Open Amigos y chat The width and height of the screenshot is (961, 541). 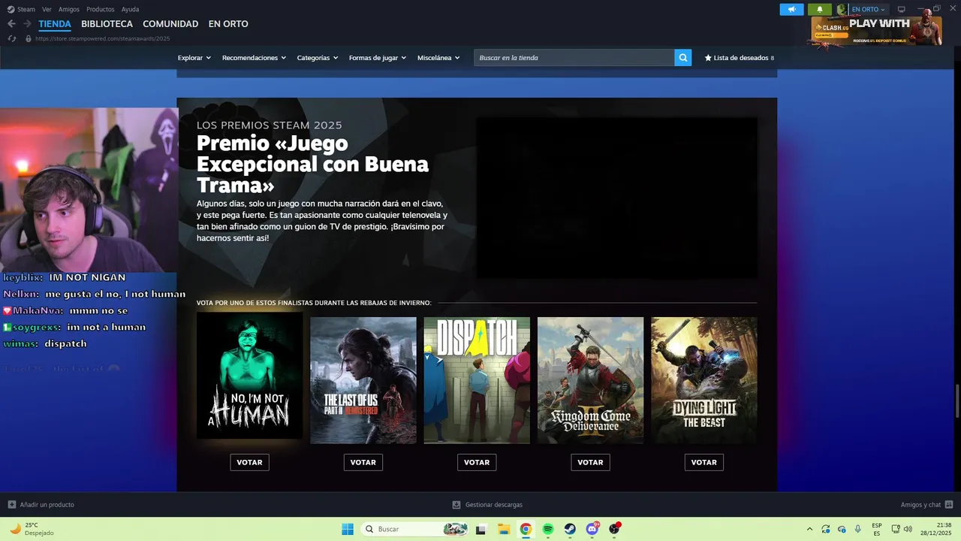tap(920, 505)
